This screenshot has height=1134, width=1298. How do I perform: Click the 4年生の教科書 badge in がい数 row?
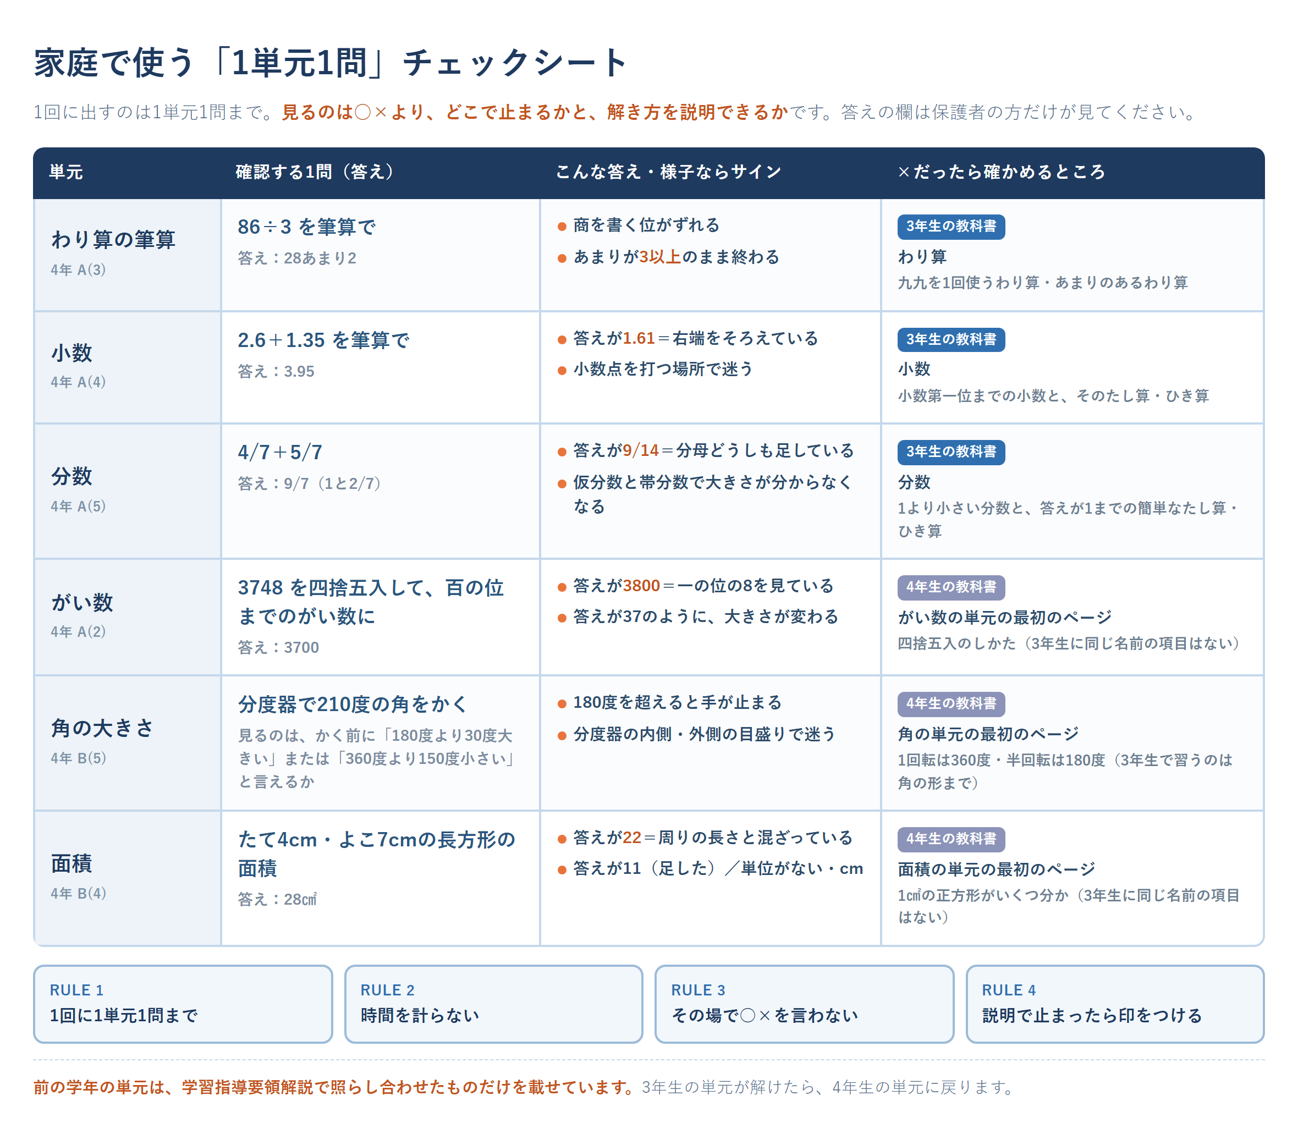pos(950,588)
